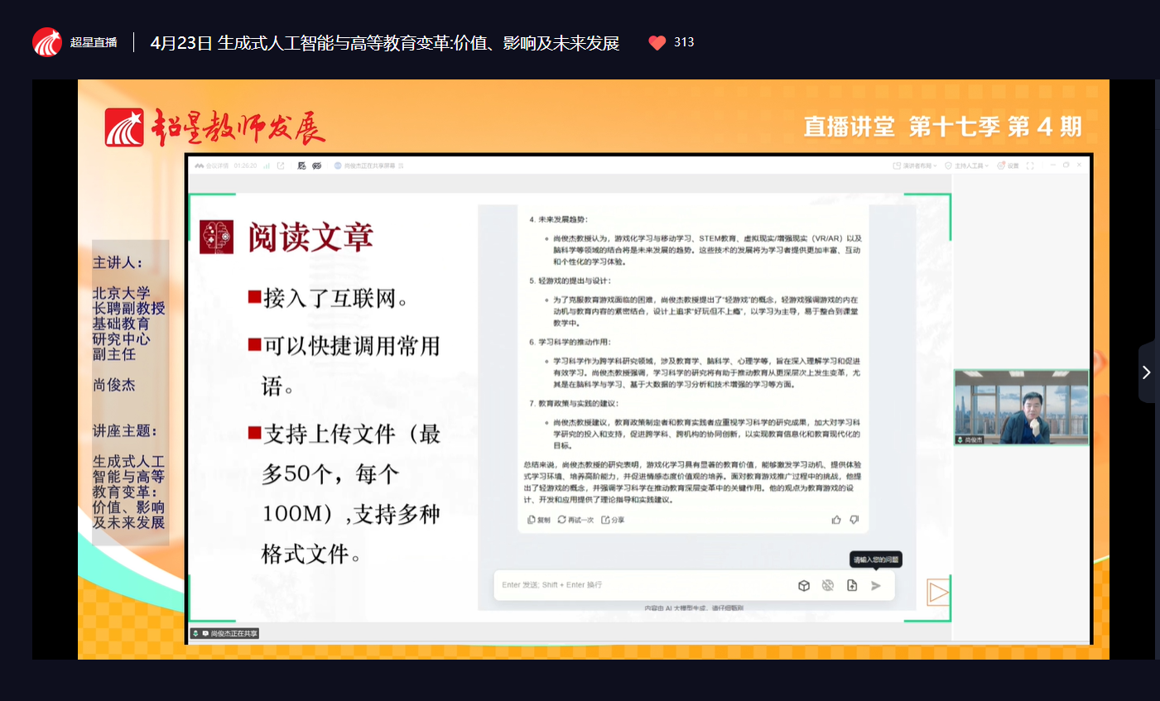Click the fullscreen icon in meeting toolbar
The width and height of the screenshot is (1160, 701).
(1030, 166)
